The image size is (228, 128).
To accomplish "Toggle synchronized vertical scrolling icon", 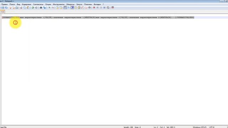I will [57, 7].
